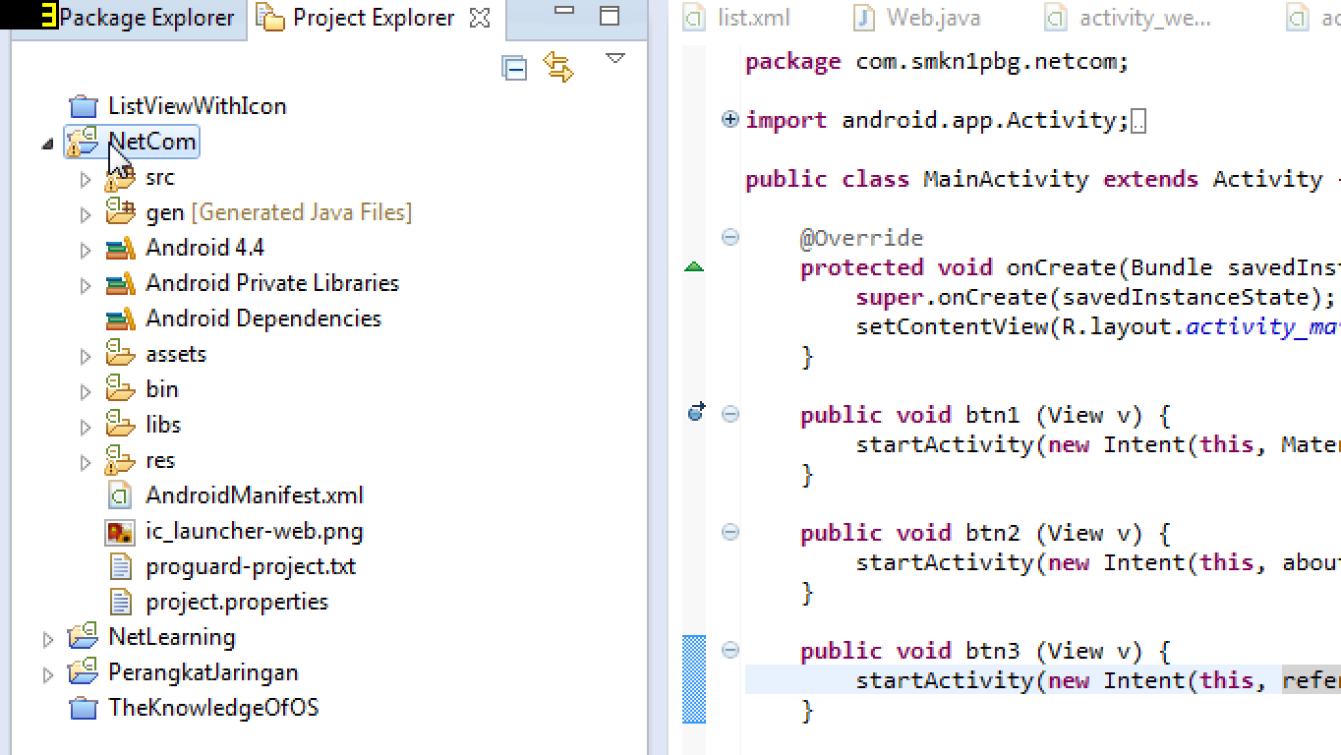Click the folded import ellipsis box

pyautogui.click(x=1138, y=122)
